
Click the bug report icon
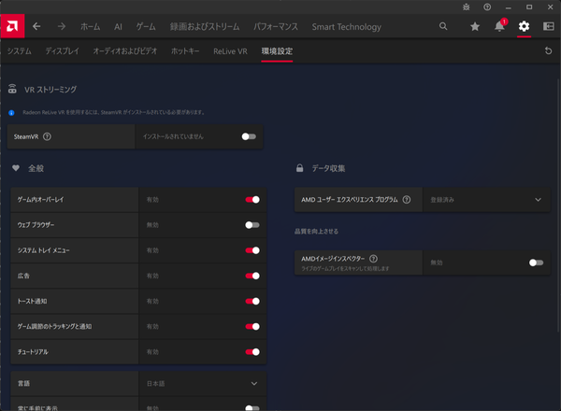(466, 7)
